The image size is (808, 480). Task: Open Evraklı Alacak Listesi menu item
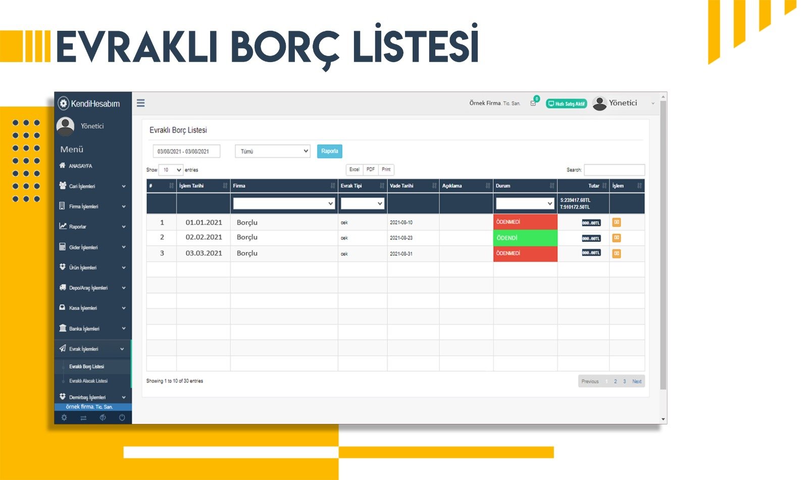pyautogui.click(x=88, y=381)
